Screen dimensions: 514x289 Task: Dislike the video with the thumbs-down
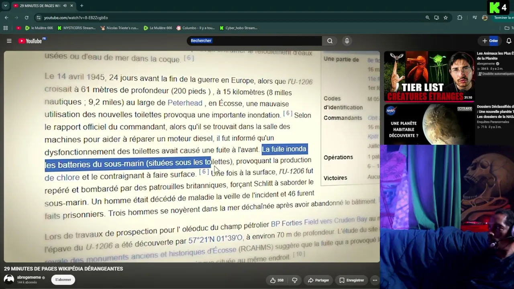[294, 280]
